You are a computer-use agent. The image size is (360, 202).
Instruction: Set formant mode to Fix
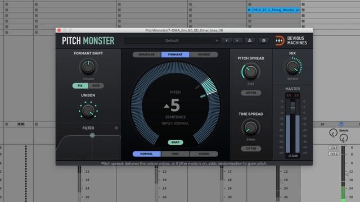(80, 86)
